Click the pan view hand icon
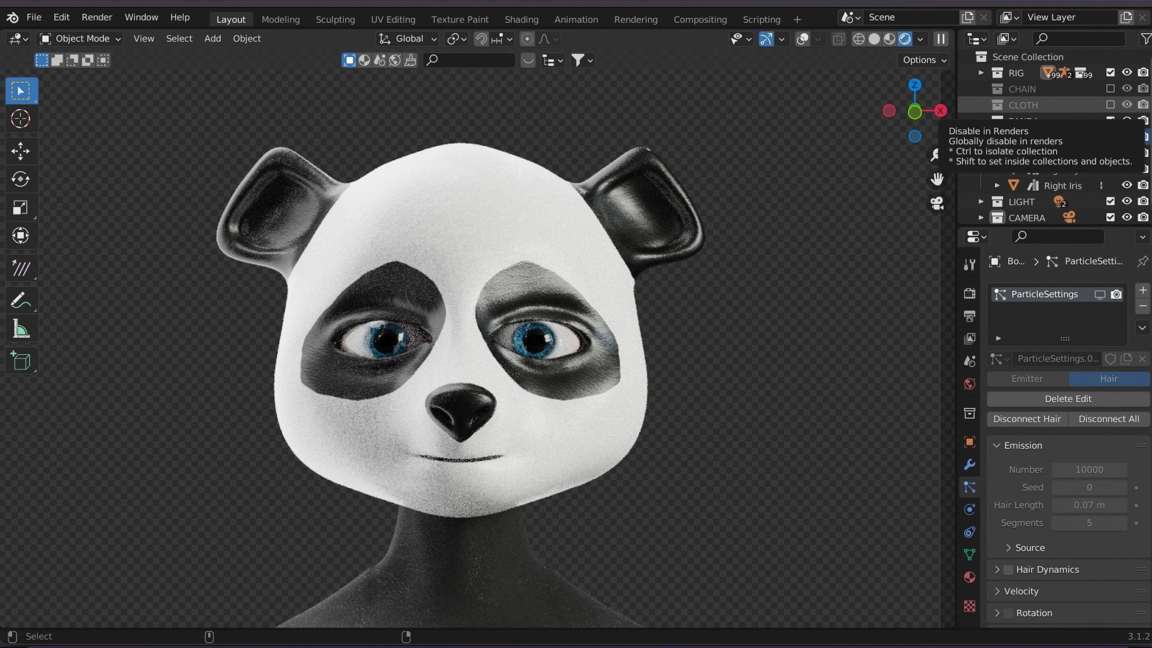Viewport: 1152px width, 648px height. 937,179
